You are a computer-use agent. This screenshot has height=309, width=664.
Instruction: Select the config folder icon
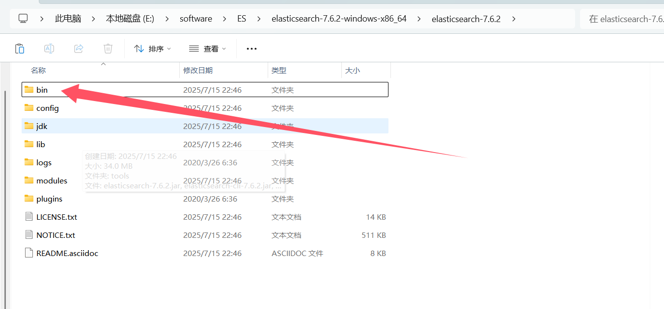[x=29, y=108]
